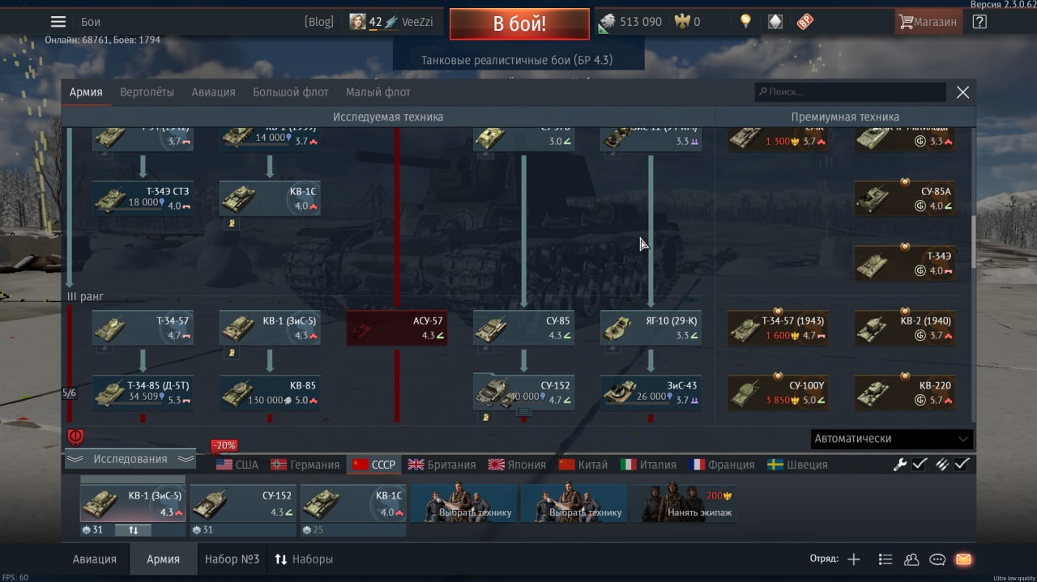Open the diamond warbond shop icon
Screen dimensions: 1037x582
tap(775, 22)
